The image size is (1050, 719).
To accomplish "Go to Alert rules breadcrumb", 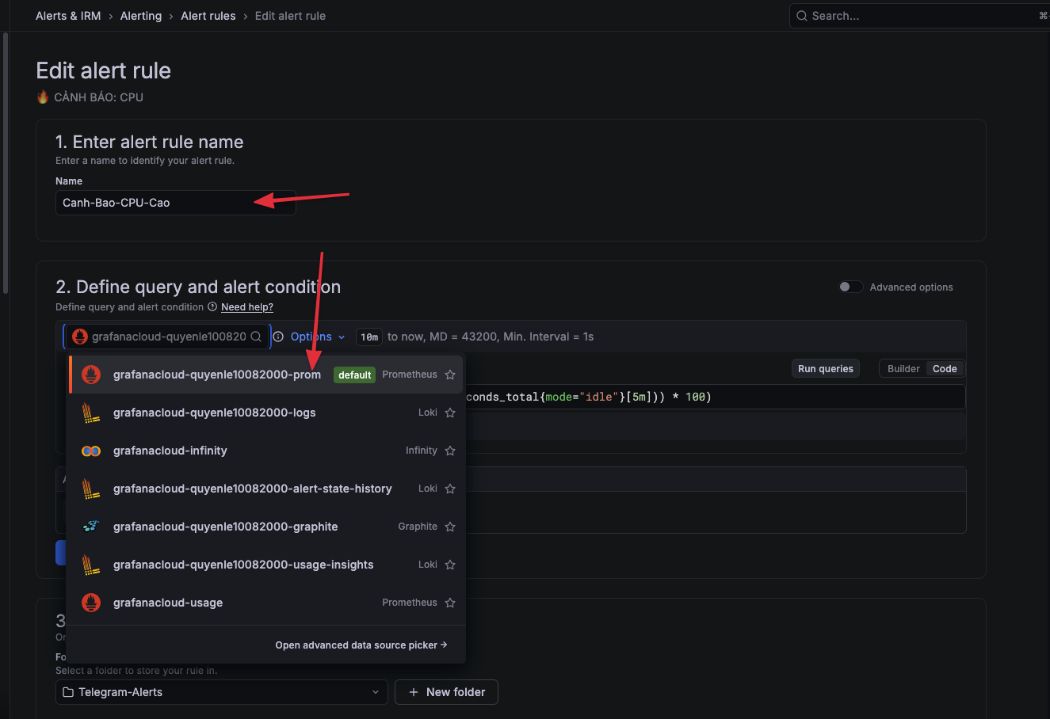I will 208,16.
